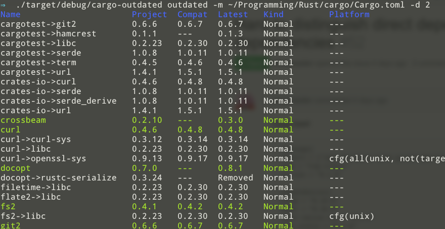
Task: Select the crates-io->serde_derive row name
Action: point(59,101)
